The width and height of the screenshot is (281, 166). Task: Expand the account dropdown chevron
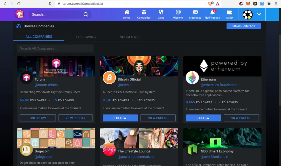point(259,14)
